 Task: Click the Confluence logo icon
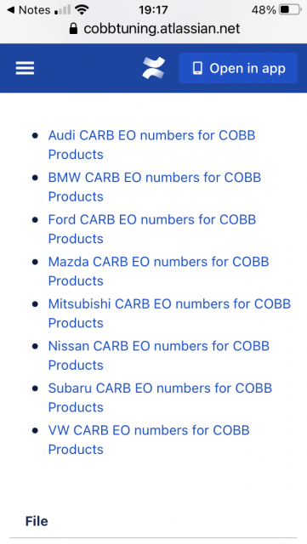(x=153, y=68)
